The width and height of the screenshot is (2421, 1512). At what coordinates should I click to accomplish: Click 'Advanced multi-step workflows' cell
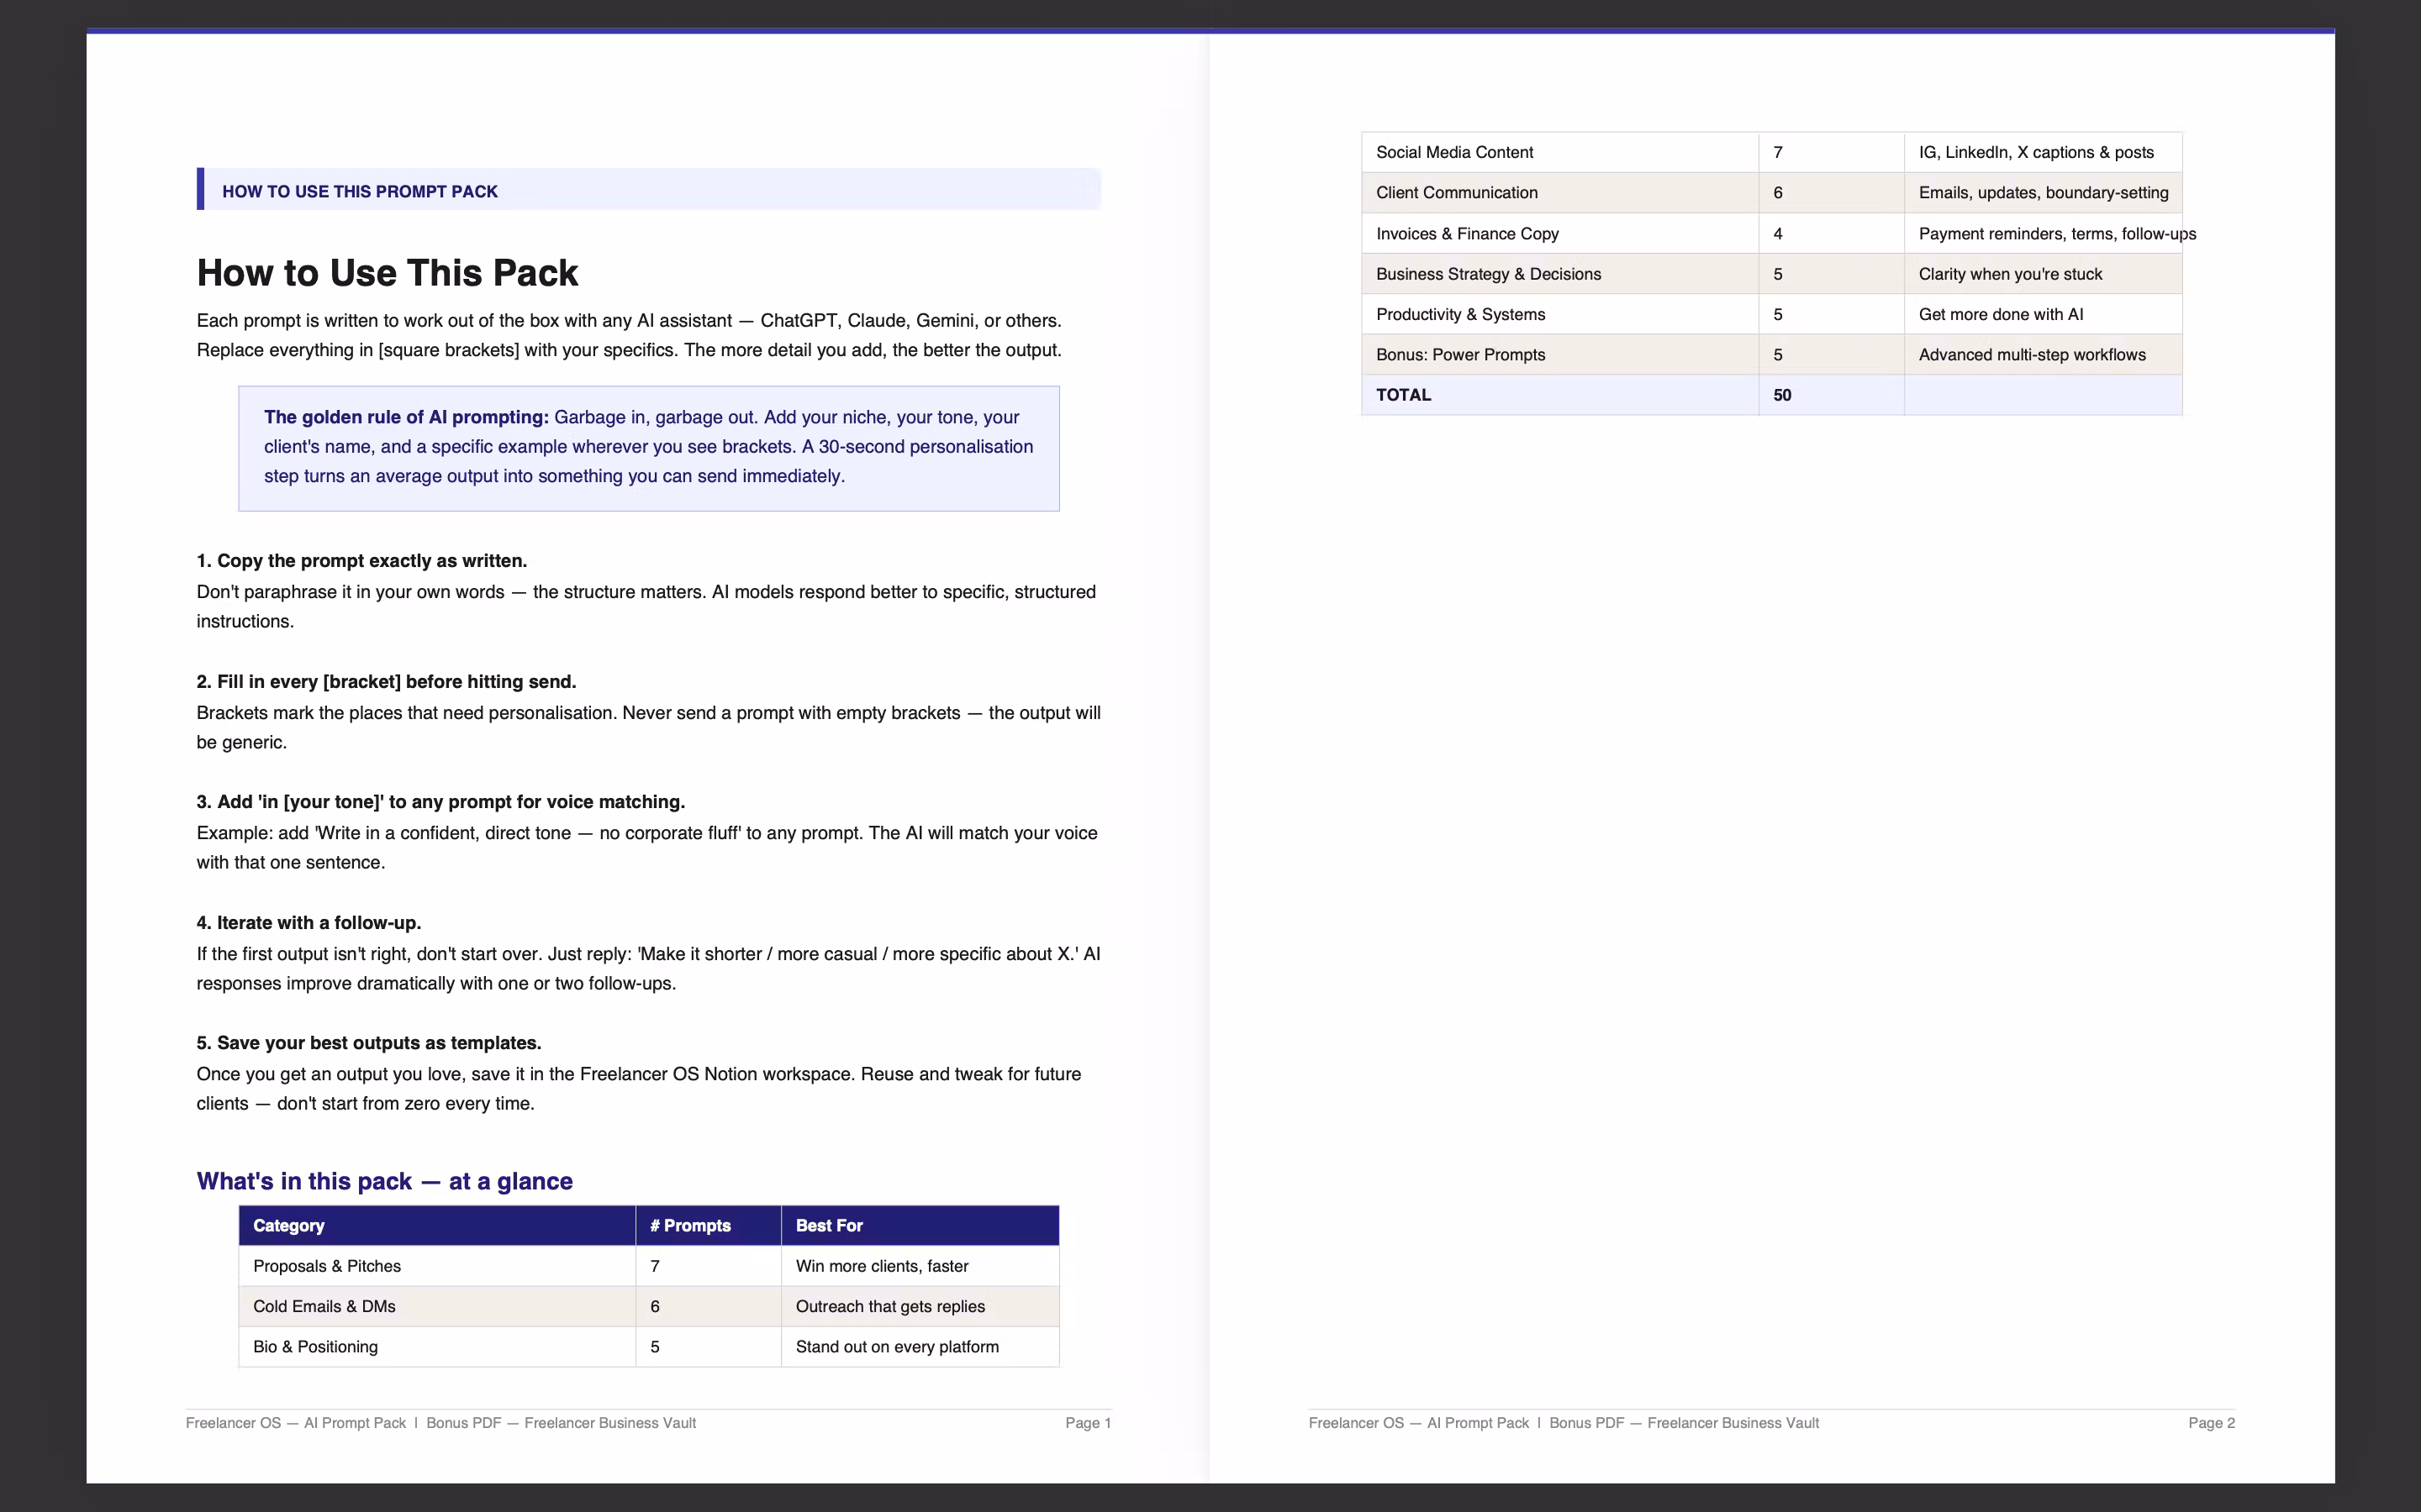point(2043,355)
